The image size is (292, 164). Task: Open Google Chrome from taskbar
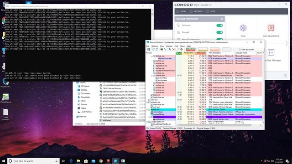pyautogui.click(x=101, y=161)
